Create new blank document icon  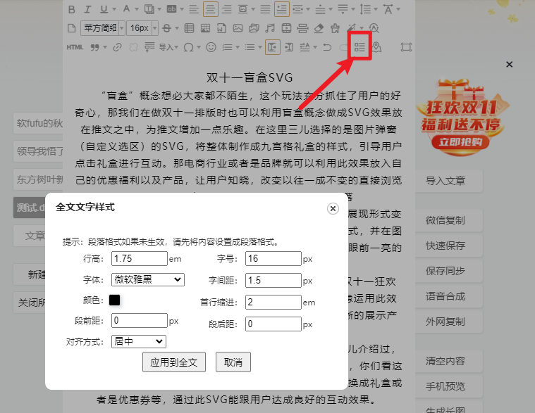pos(71,28)
